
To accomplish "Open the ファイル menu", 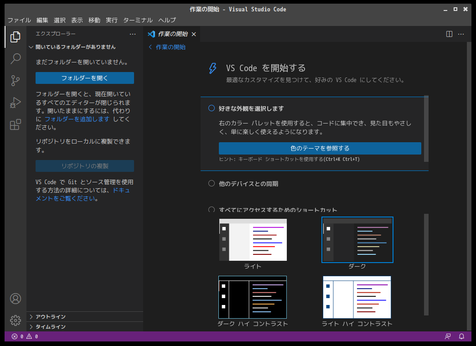I will click(19, 20).
